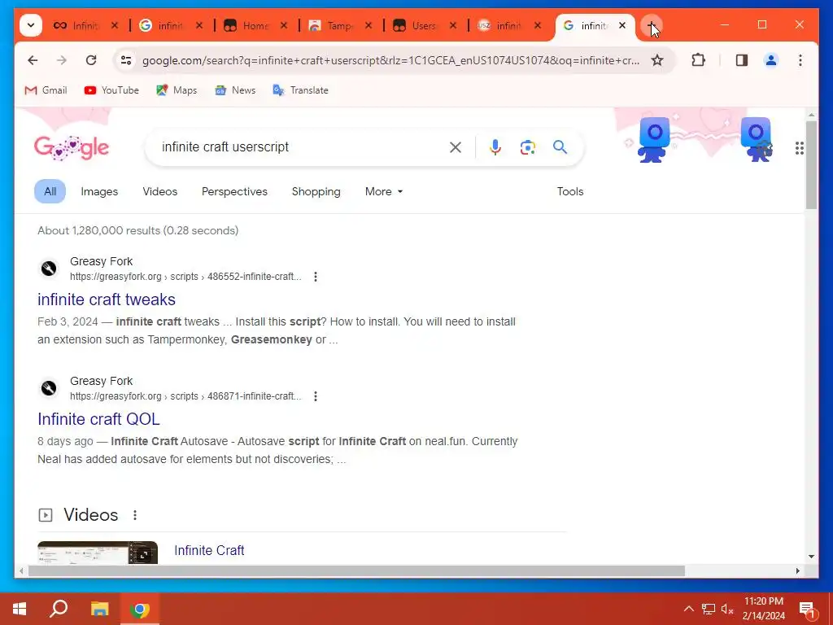Switch to the Tampermonkey tab
The width and height of the screenshot is (833, 625).
point(332,25)
